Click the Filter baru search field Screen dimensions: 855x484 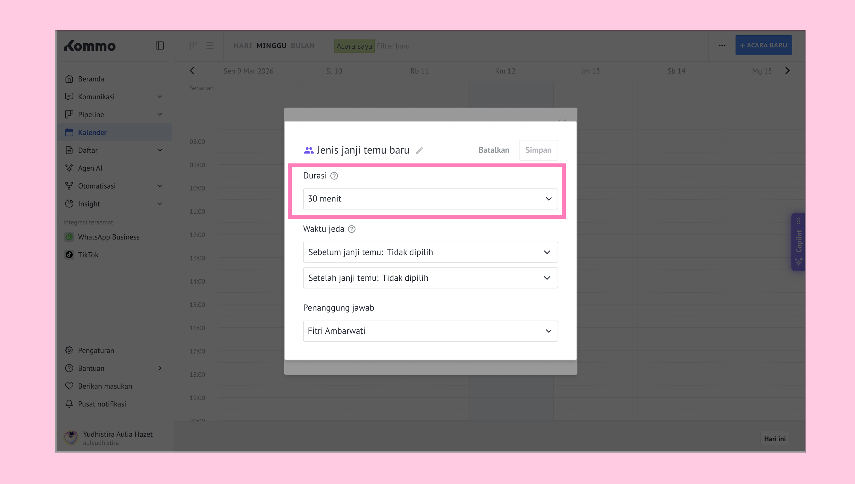[393, 46]
